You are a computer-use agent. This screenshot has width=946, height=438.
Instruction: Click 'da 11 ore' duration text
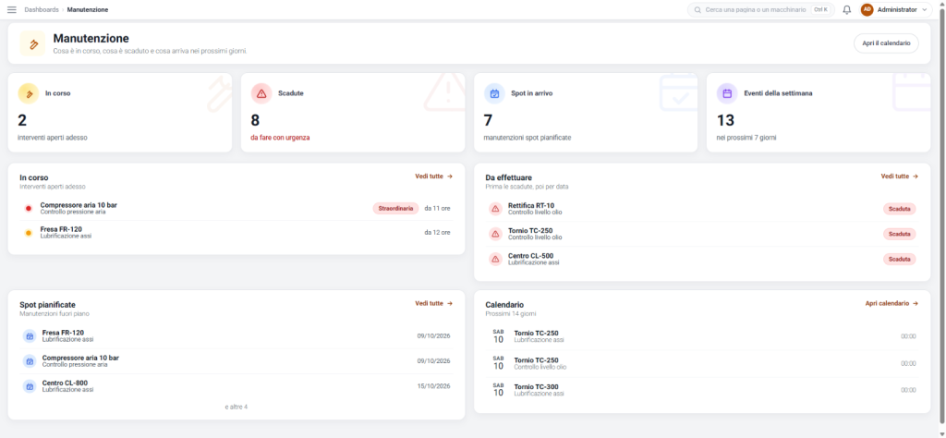tap(437, 208)
